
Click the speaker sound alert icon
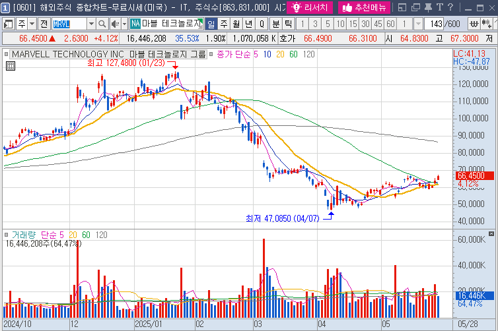click(x=115, y=24)
